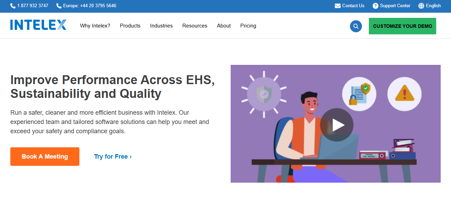Open the English language selector
This screenshot has height=206, width=451.
tap(433, 6)
